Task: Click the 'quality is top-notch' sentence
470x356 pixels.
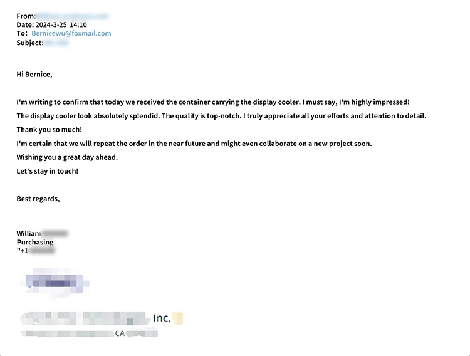Action: [x=201, y=116]
